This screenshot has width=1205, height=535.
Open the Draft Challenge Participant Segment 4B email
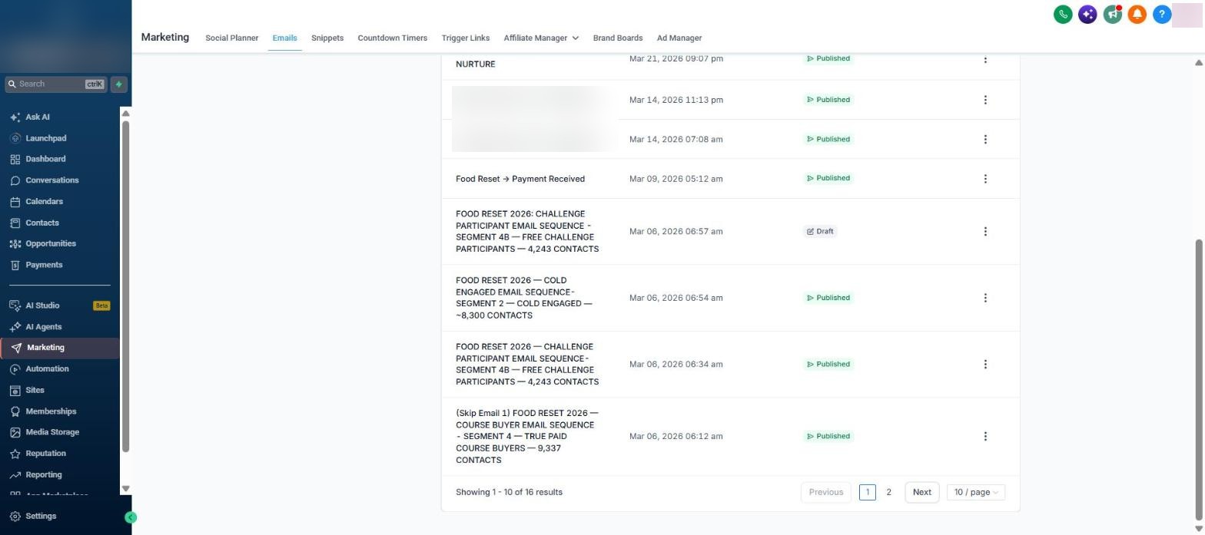pos(527,231)
